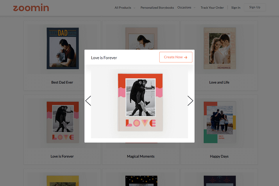The height and width of the screenshot is (186, 279).
Task: Select the Best Dad Ever cover thumbnail
Action: [63, 48]
